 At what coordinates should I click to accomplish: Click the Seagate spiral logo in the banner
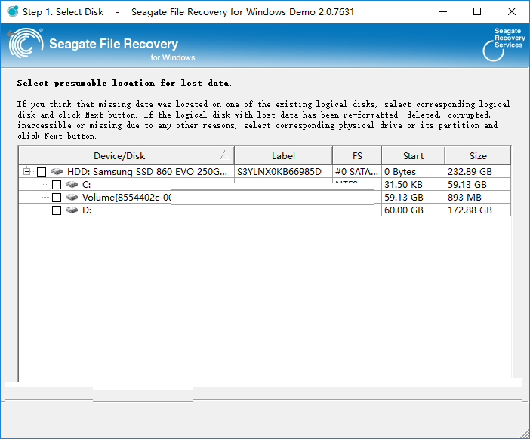coord(26,43)
